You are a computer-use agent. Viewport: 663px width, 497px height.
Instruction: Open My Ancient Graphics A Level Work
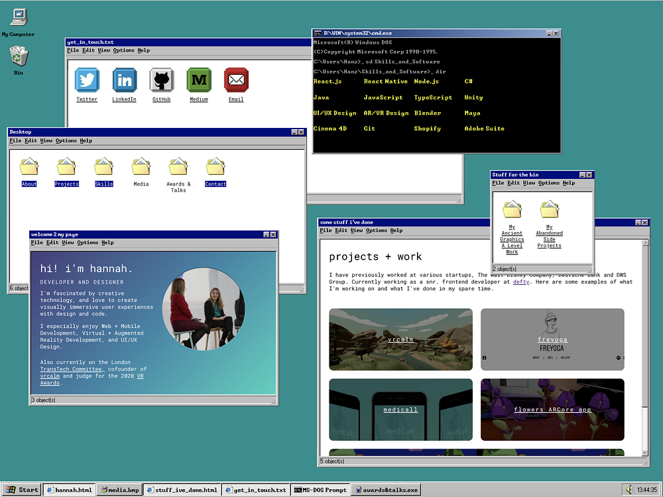512,209
